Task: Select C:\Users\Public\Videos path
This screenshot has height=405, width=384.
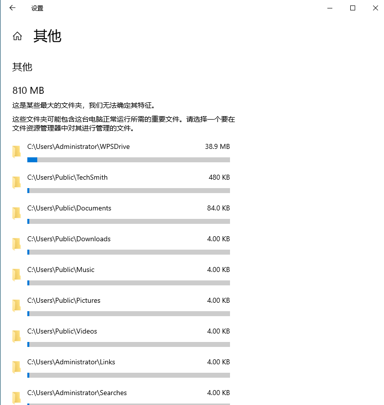Action: (x=62, y=331)
